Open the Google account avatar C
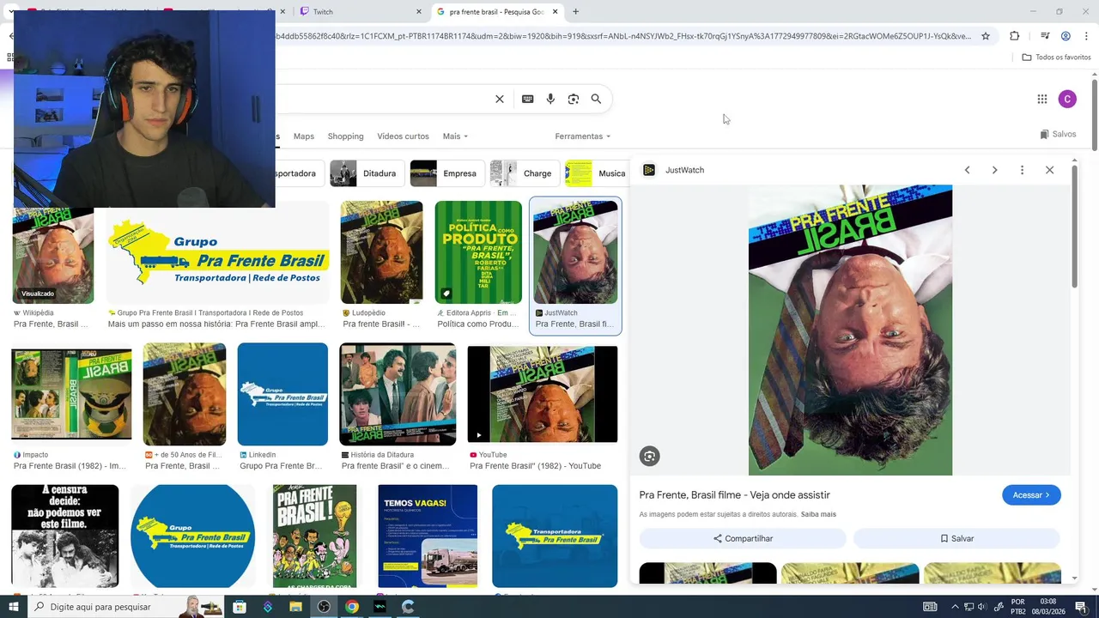The height and width of the screenshot is (618, 1099). (1067, 99)
